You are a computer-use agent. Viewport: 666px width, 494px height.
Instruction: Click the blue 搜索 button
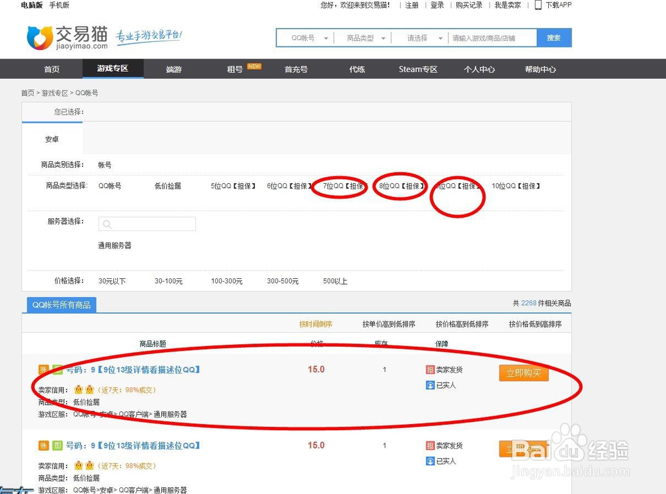[x=554, y=38]
